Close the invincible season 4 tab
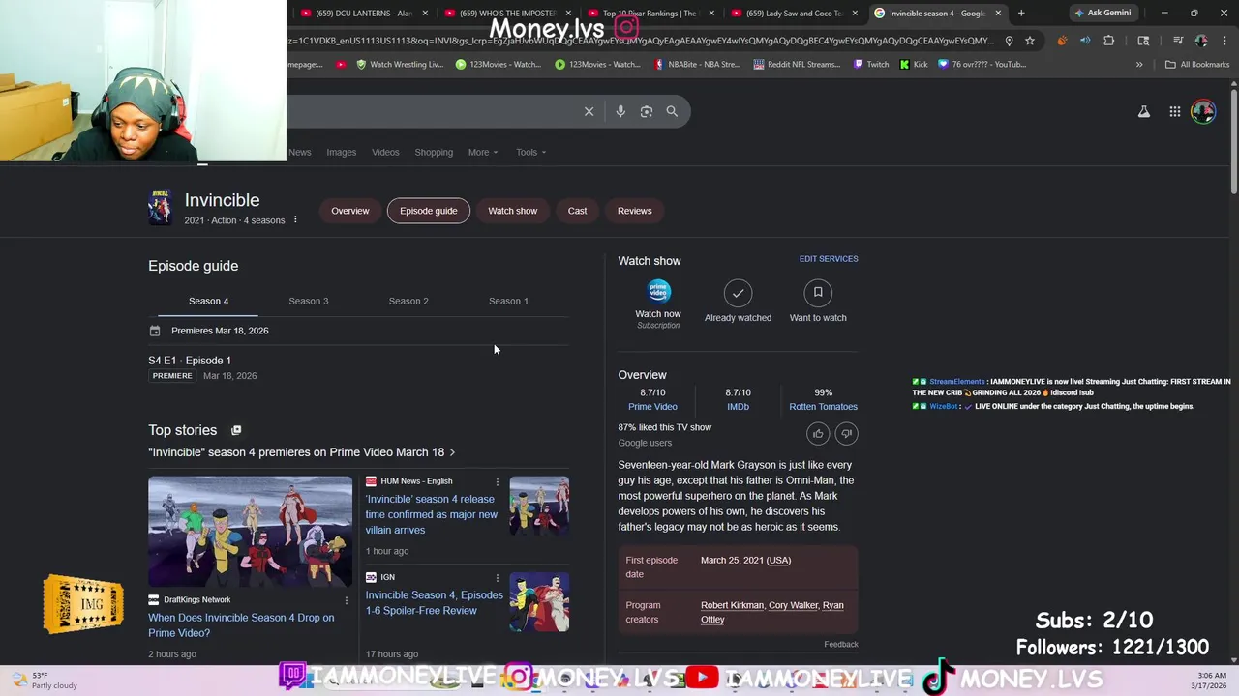The height and width of the screenshot is (696, 1239). [x=998, y=14]
